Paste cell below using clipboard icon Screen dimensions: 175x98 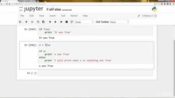coord(43,22)
